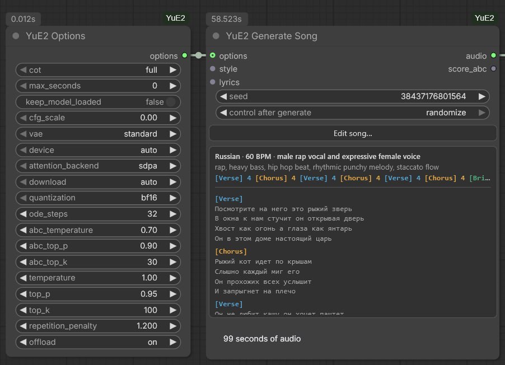The image size is (505, 365).
Task: Click the 58.523s execution time badge
Action: click(226, 19)
